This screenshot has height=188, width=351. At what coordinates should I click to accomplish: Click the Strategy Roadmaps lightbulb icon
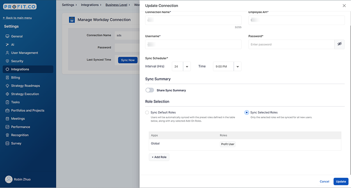click(x=7, y=86)
